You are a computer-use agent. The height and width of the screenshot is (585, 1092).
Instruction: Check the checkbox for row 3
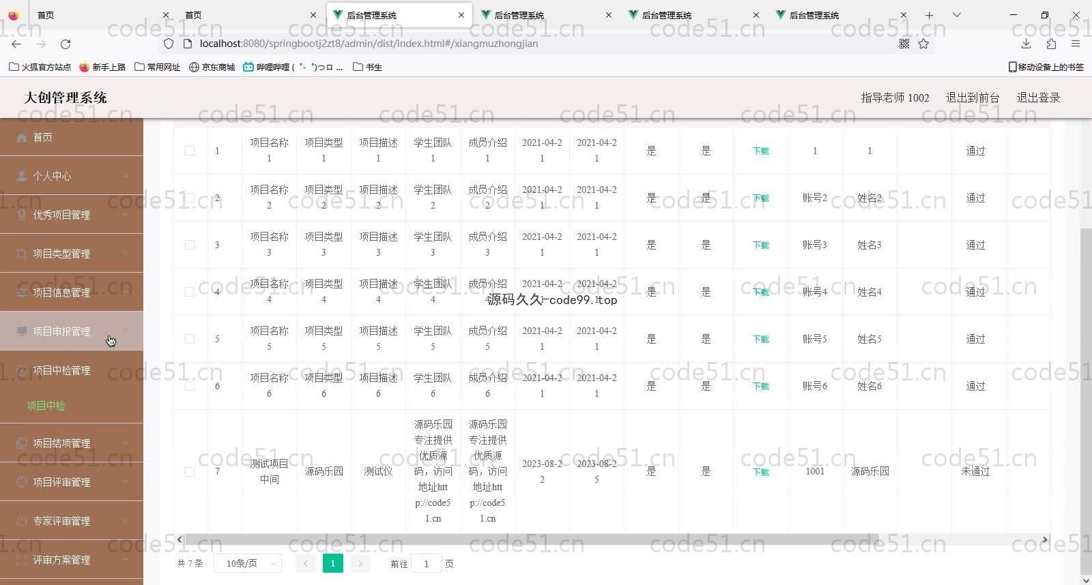190,245
